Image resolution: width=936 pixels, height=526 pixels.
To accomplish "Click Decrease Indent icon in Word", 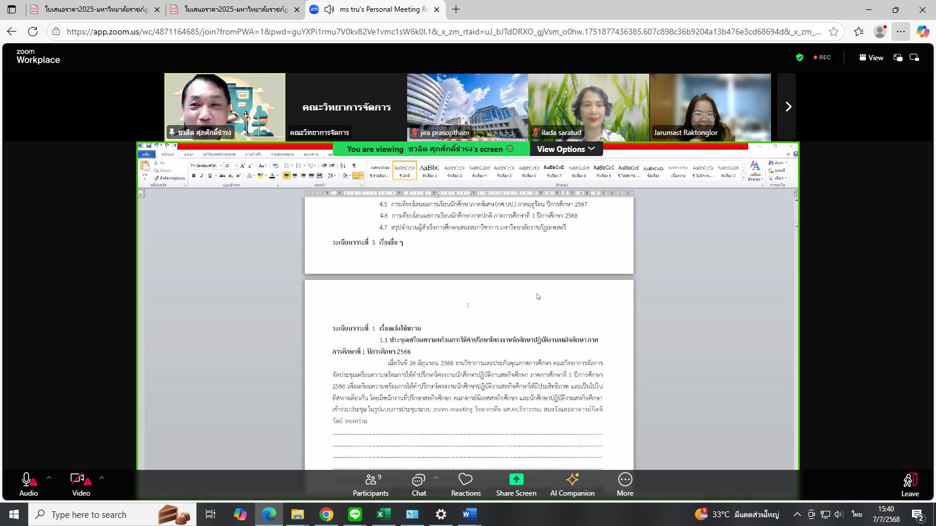I will tap(324, 165).
